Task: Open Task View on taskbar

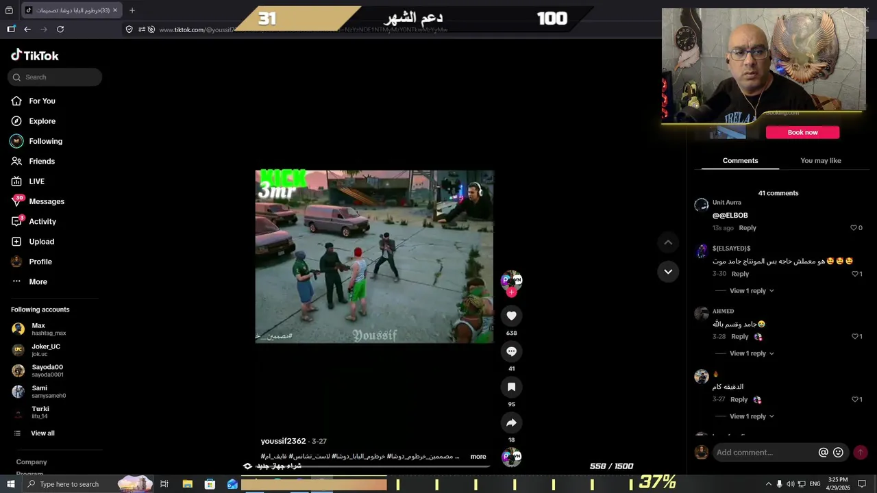Action: pyautogui.click(x=164, y=484)
